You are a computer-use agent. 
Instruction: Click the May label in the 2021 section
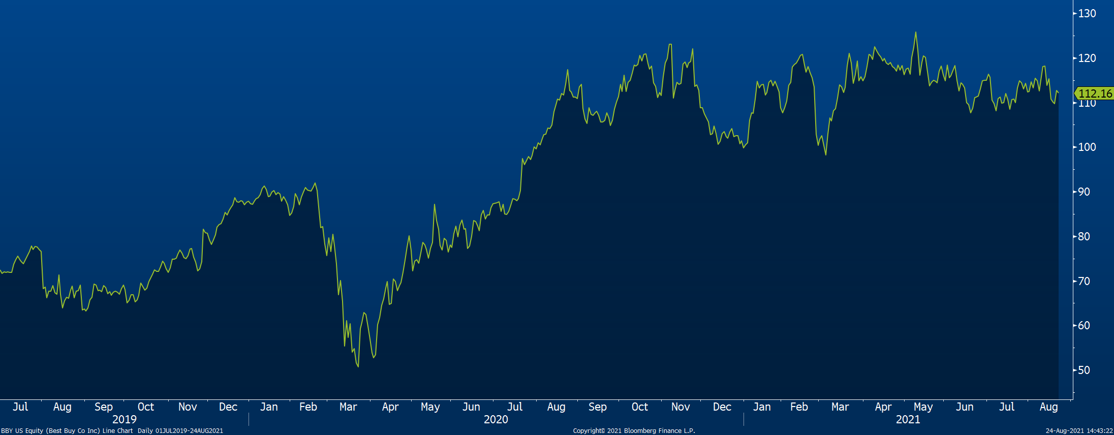point(923,407)
